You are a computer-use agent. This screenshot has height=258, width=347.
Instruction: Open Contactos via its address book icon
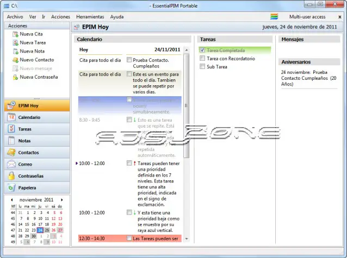coord(11,152)
